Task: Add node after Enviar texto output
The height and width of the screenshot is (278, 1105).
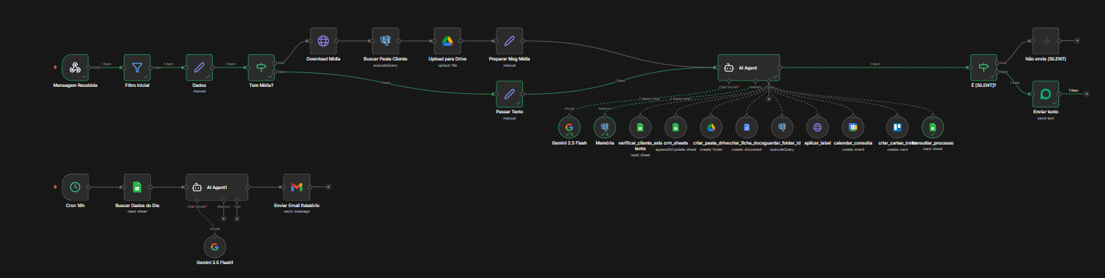Action: [1086, 94]
